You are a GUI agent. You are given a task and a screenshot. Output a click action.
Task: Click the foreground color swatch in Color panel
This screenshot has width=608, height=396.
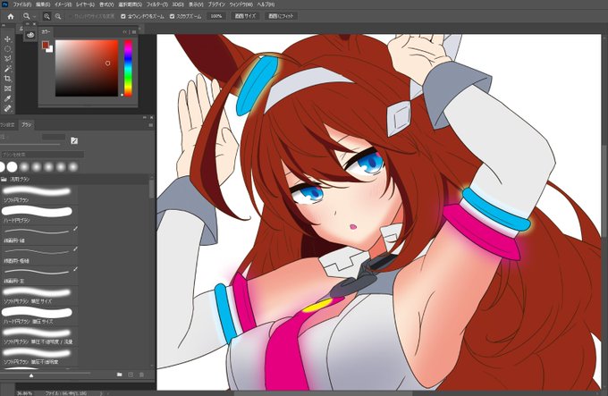[x=46, y=45]
